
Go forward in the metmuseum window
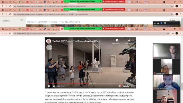pos(6,33)
